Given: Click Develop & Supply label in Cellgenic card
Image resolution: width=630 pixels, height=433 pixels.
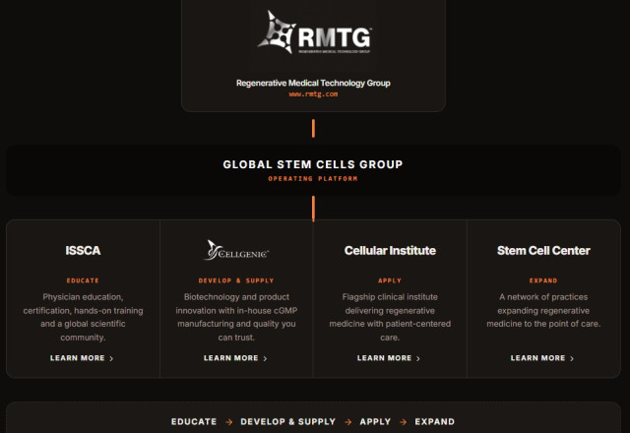Looking at the screenshot, I should click(236, 280).
